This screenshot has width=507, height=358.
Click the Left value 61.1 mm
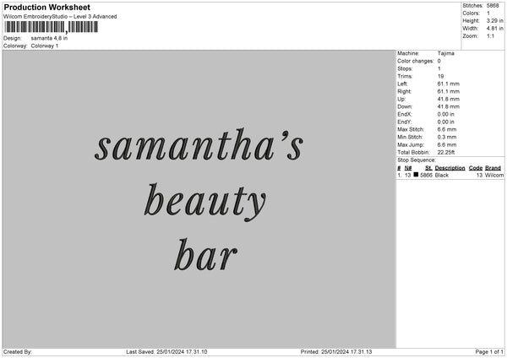click(x=448, y=84)
